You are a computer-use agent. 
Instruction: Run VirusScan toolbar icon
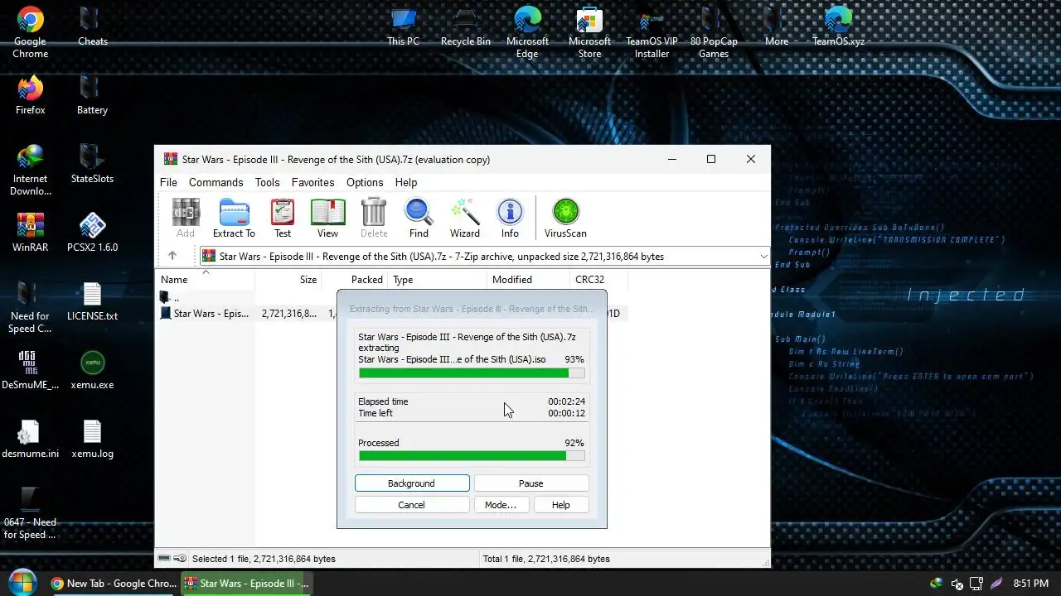pyautogui.click(x=565, y=219)
